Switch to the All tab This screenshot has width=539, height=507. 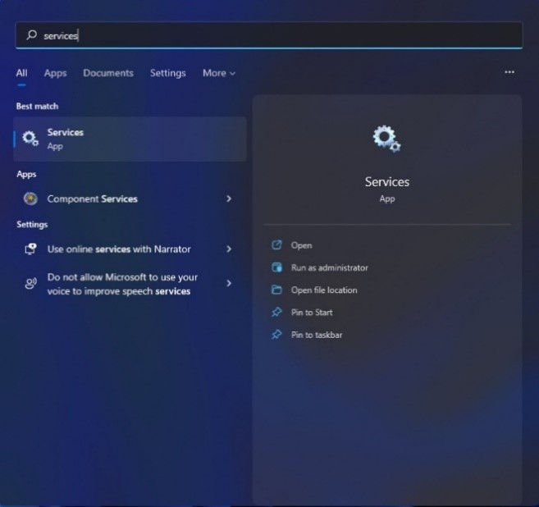[x=21, y=73]
